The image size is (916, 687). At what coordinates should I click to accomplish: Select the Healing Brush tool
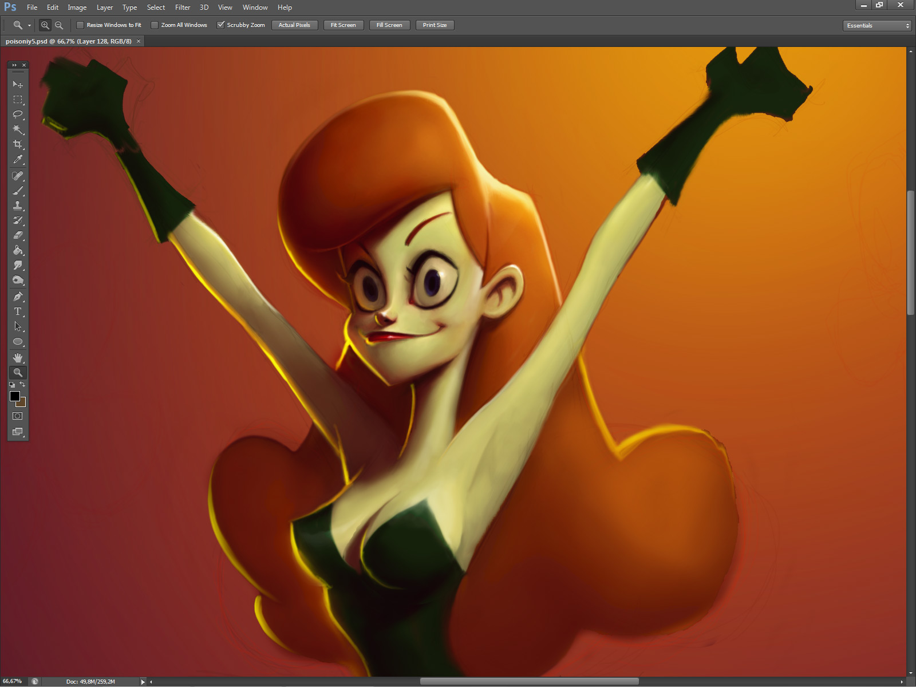[18, 175]
